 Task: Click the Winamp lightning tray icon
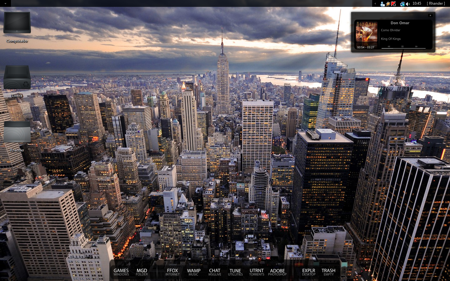(x=388, y=4)
